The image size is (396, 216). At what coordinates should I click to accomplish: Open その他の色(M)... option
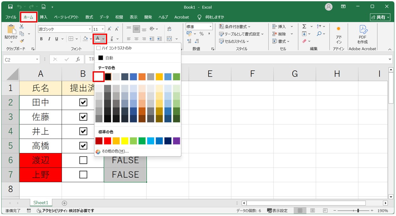[115, 151]
